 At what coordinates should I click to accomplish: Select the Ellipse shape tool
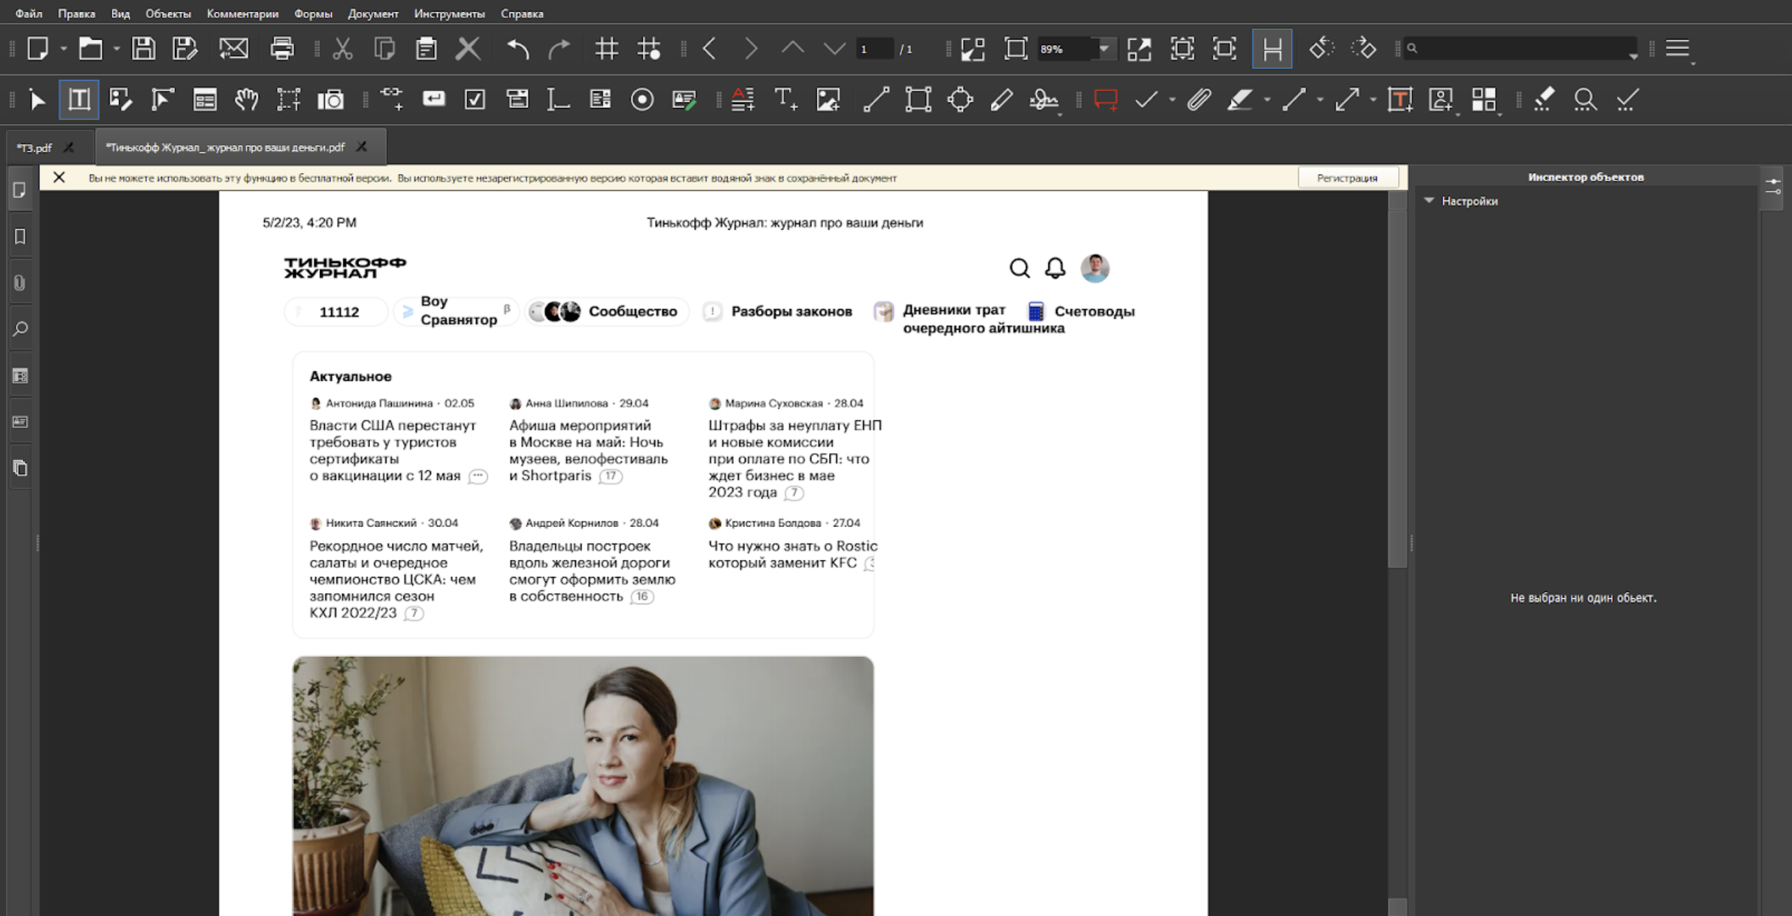pyautogui.click(x=960, y=99)
